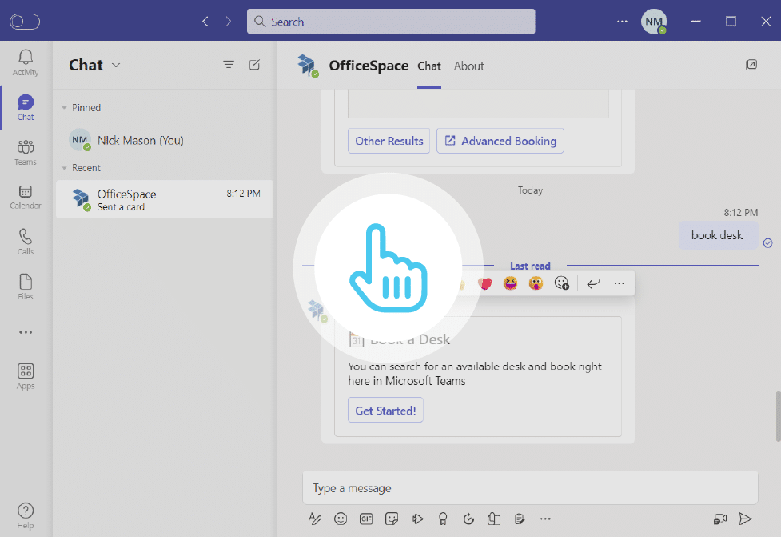Open the chat filter icon

(228, 65)
